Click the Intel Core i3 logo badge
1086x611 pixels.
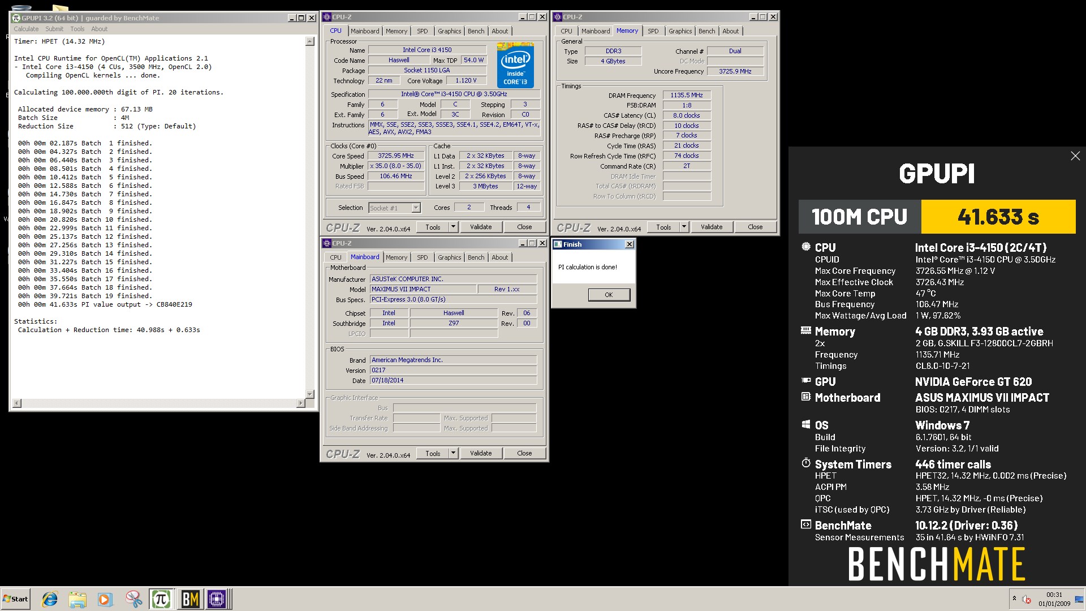515,64
